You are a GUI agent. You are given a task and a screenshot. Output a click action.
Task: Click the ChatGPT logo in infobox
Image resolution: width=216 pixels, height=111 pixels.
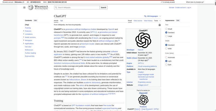(143, 40)
